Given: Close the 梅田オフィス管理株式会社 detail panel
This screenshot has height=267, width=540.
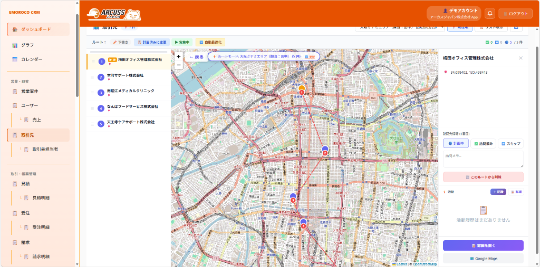Looking at the screenshot, I should coord(520,58).
